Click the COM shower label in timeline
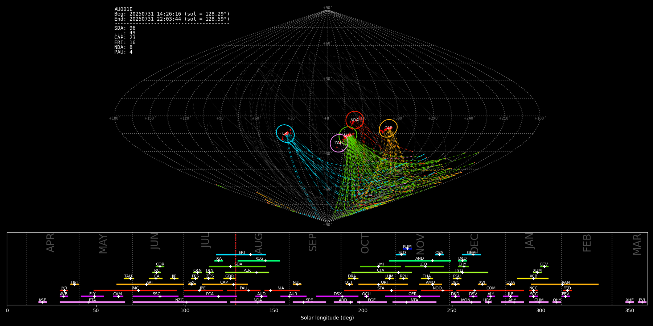The width and height of the screenshot is (653, 326). [491, 288]
